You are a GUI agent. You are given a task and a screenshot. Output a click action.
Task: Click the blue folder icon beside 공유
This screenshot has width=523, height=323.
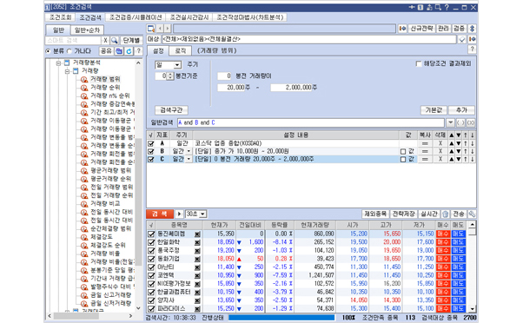tap(119, 51)
